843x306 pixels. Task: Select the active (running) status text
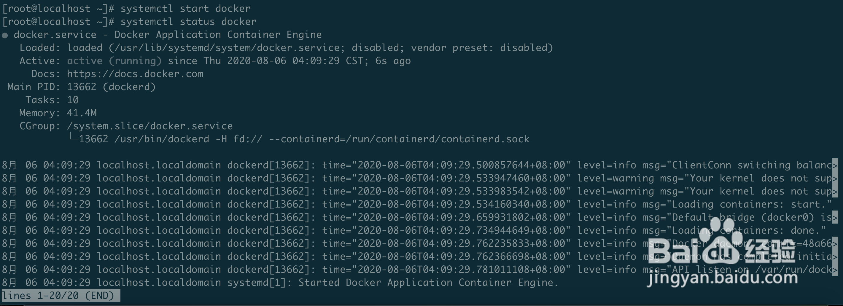click(114, 61)
